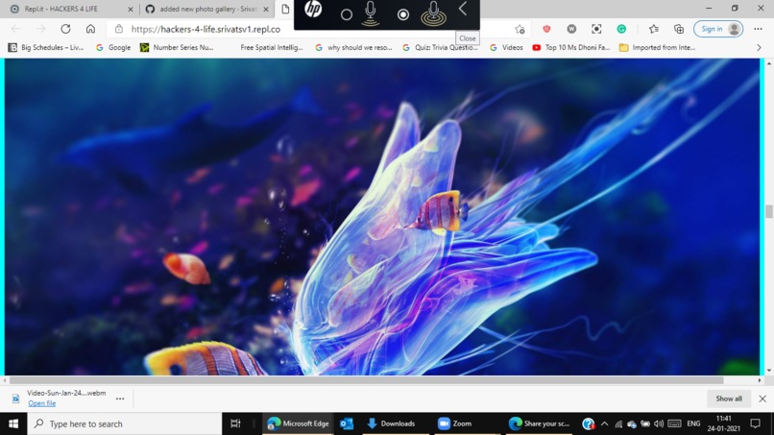
Task: Click the vertical scrollbar down arrow
Action: 769,371
